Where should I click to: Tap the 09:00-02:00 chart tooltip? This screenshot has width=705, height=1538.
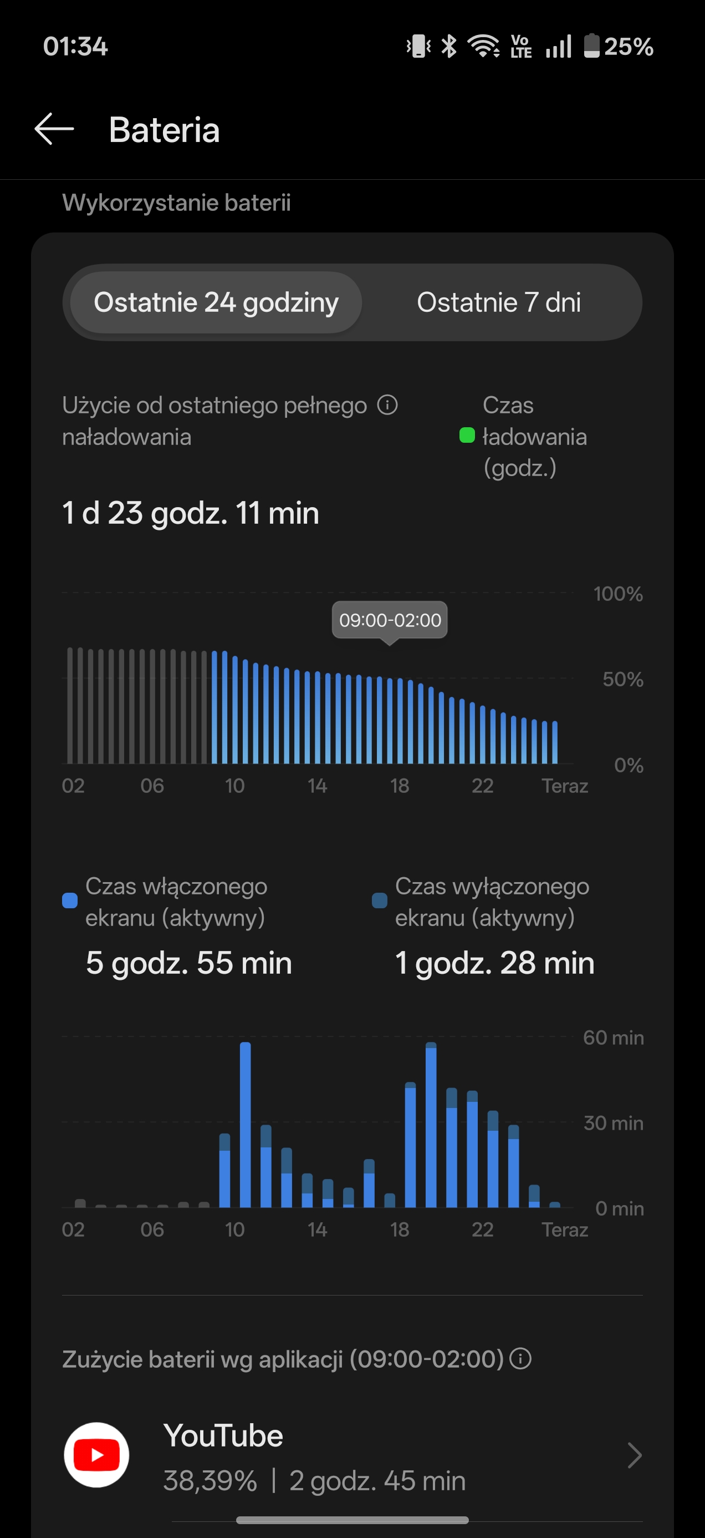[390, 620]
